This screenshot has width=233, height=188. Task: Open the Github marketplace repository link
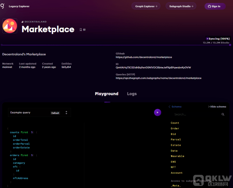coord(144,57)
